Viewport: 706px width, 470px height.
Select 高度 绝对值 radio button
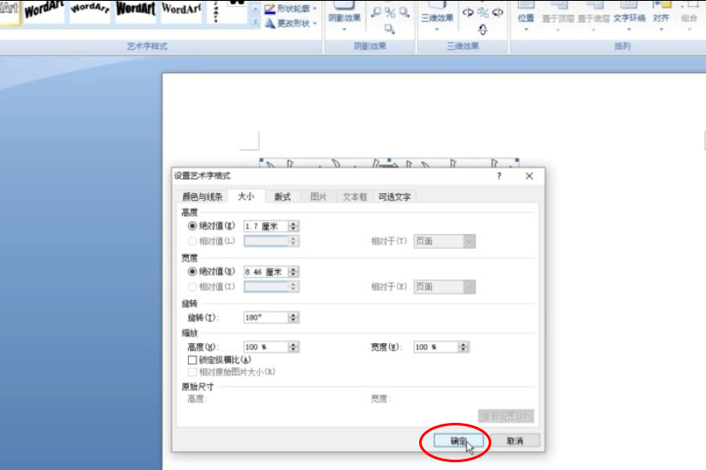192,226
